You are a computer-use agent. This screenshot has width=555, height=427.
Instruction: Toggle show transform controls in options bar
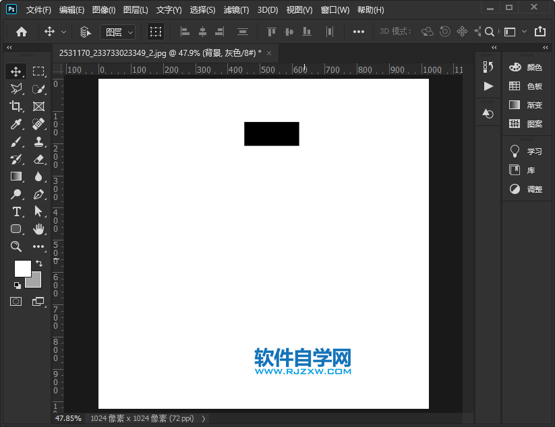pos(156,31)
